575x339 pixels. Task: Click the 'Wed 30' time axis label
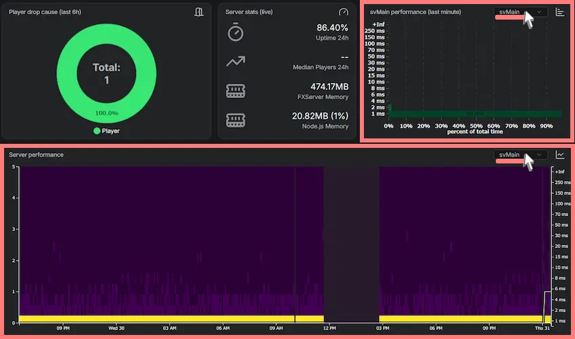click(x=116, y=328)
